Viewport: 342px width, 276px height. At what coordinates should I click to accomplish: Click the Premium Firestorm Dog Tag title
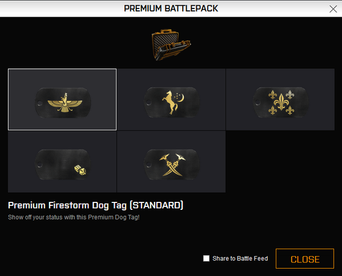click(95, 205)
